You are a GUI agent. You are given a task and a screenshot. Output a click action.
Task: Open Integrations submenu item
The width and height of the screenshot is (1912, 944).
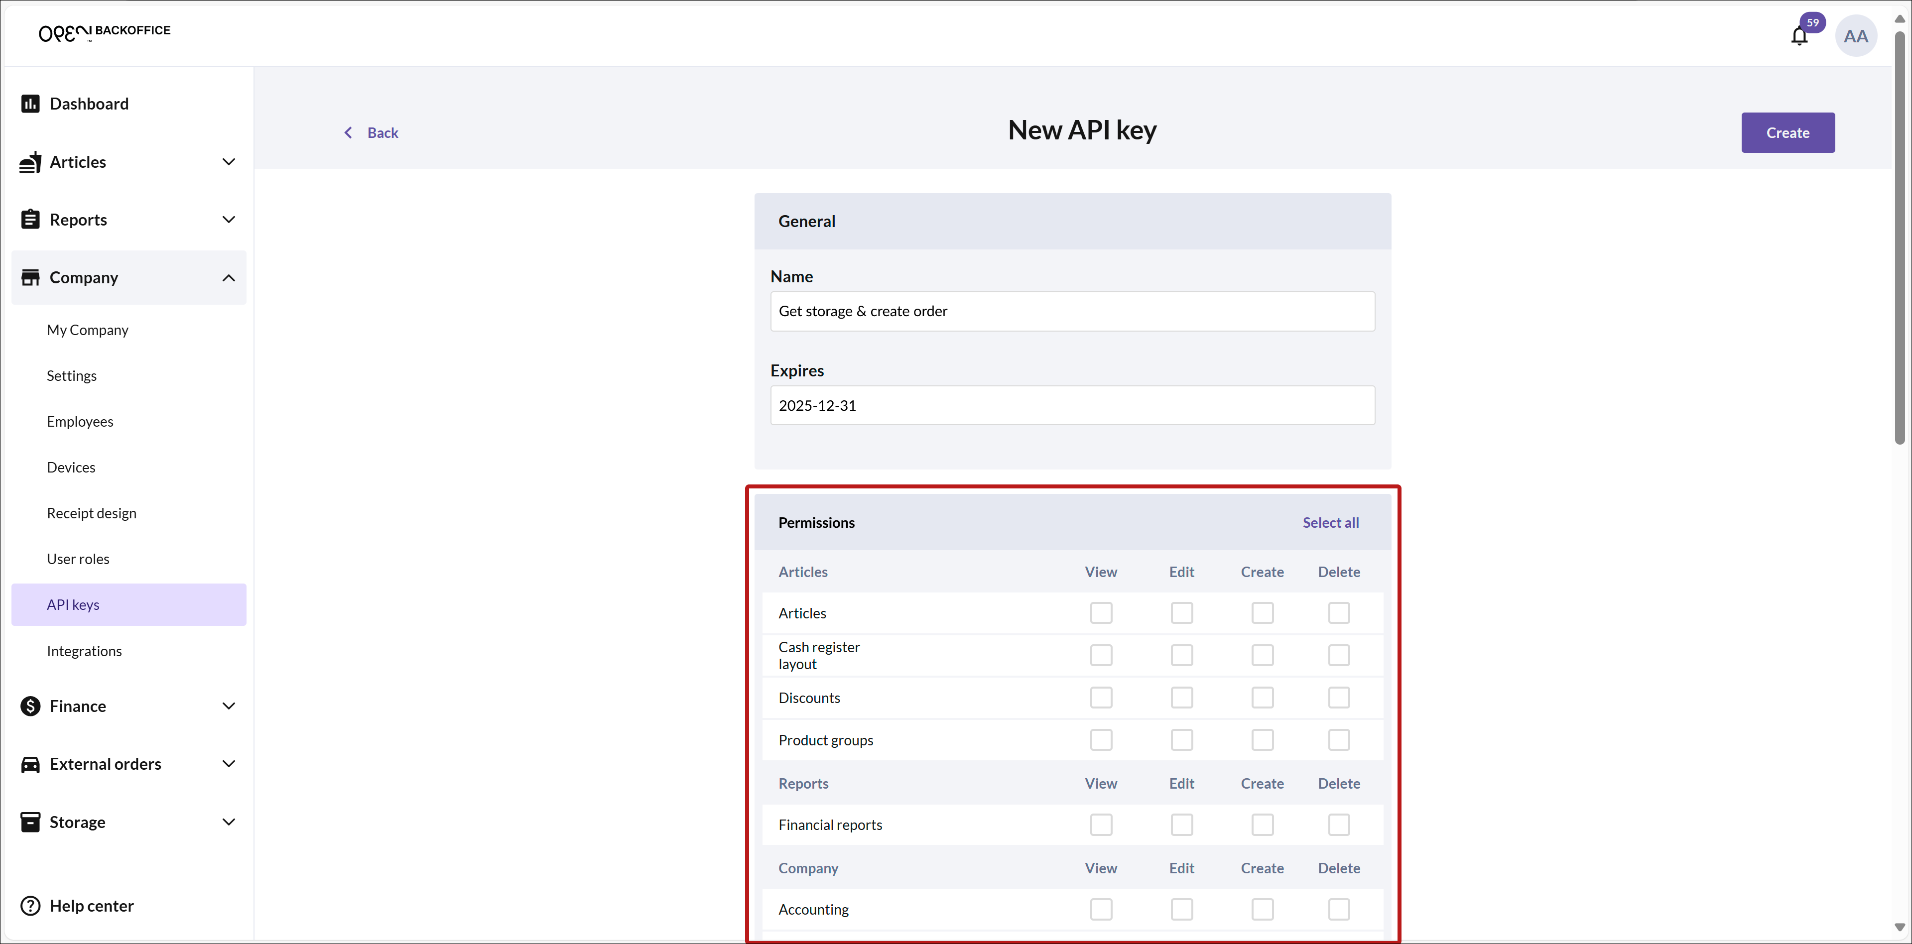(x=128, y=651)
